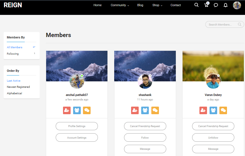
Task: Click the red add-friend icon for Varun Dubey
Action: tap(203, 110)
